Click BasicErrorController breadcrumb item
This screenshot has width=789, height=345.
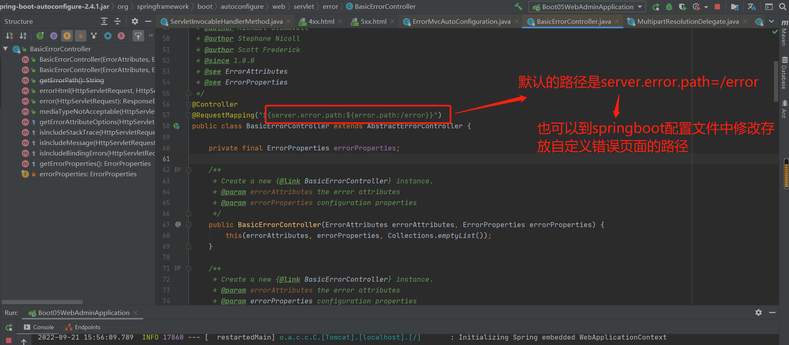(381, 6)
